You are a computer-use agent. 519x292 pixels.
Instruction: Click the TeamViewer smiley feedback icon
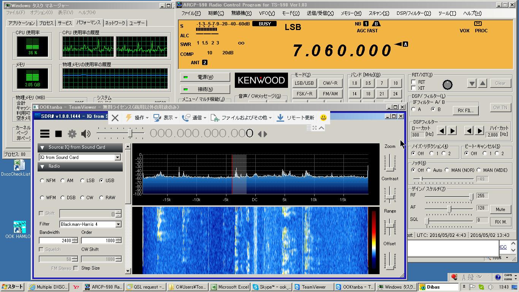[323, 118]
